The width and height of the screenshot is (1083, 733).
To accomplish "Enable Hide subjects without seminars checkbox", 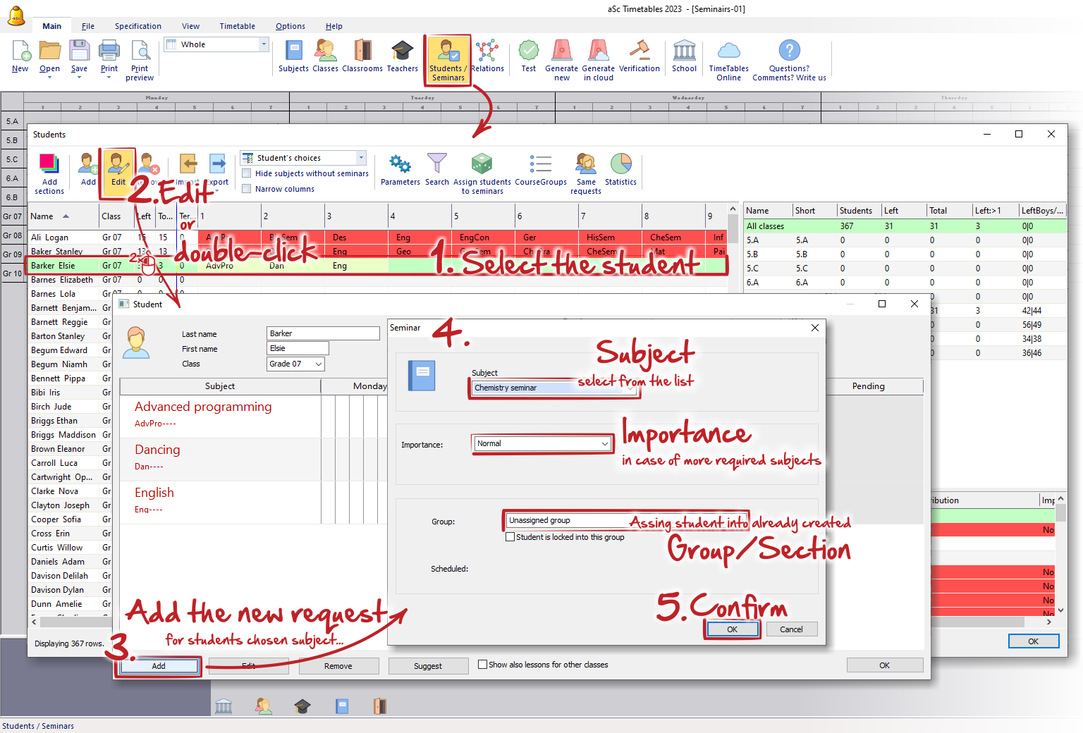I will tap(247, 173).
